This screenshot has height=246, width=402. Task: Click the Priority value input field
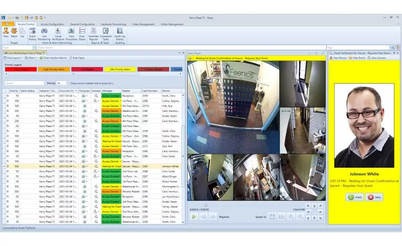point(61,83)
